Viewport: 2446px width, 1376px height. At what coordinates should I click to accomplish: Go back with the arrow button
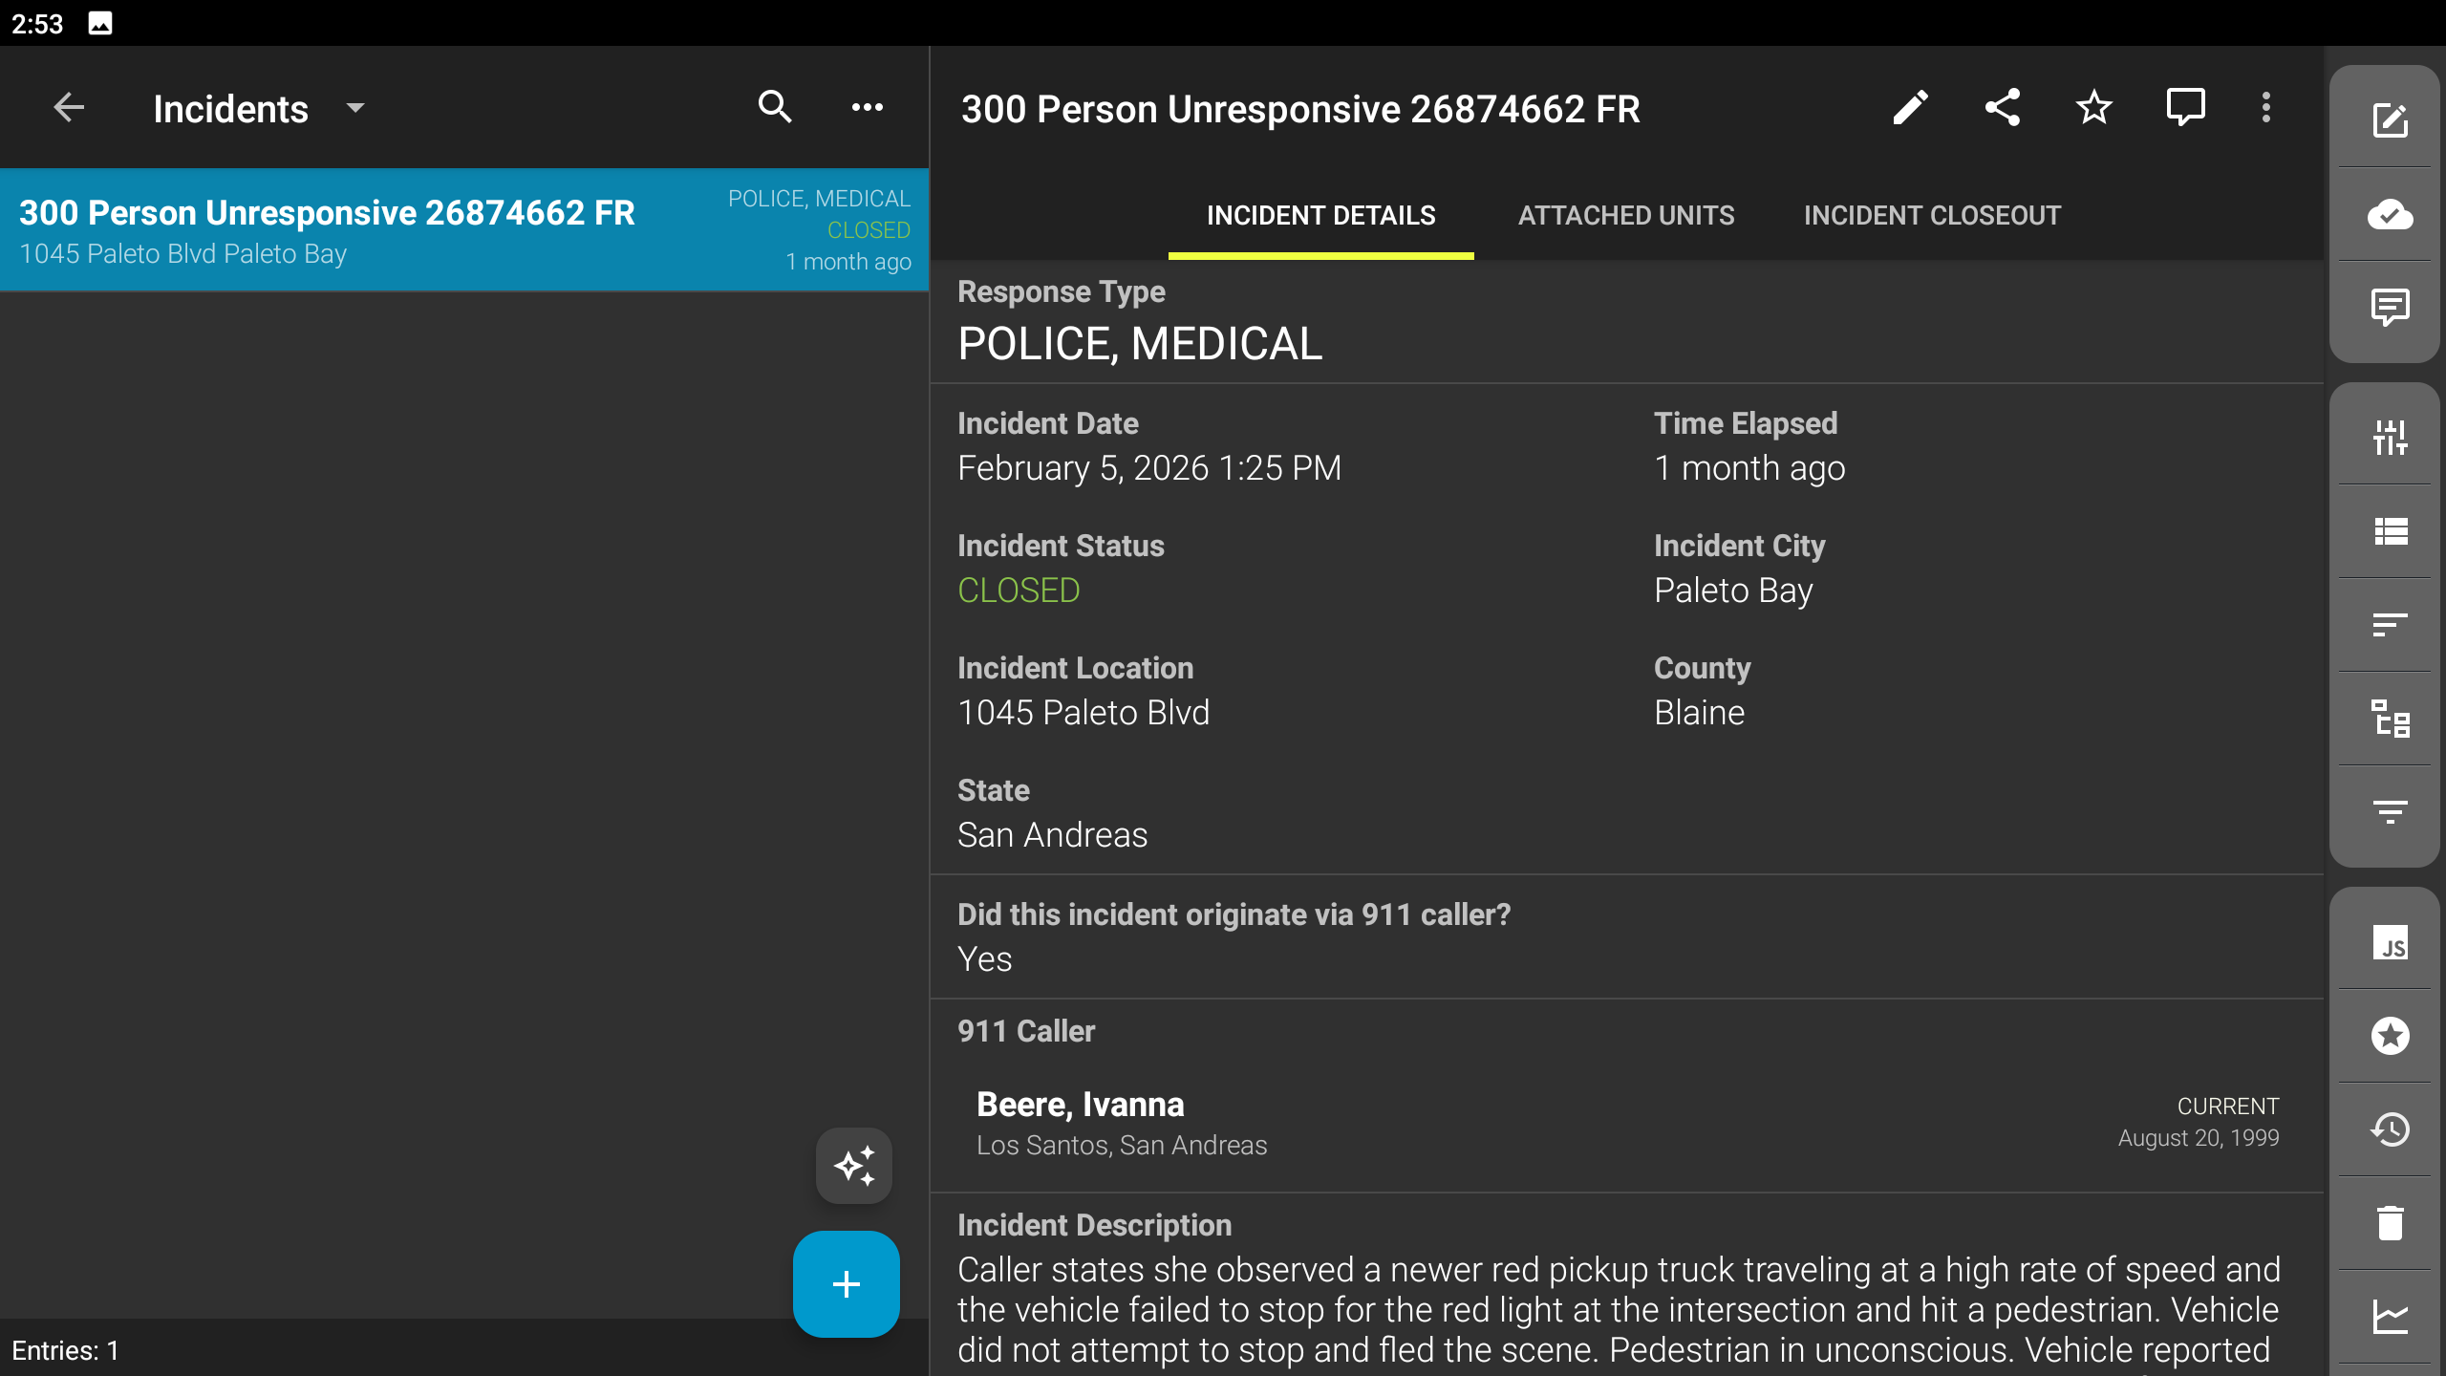(69, 108)
